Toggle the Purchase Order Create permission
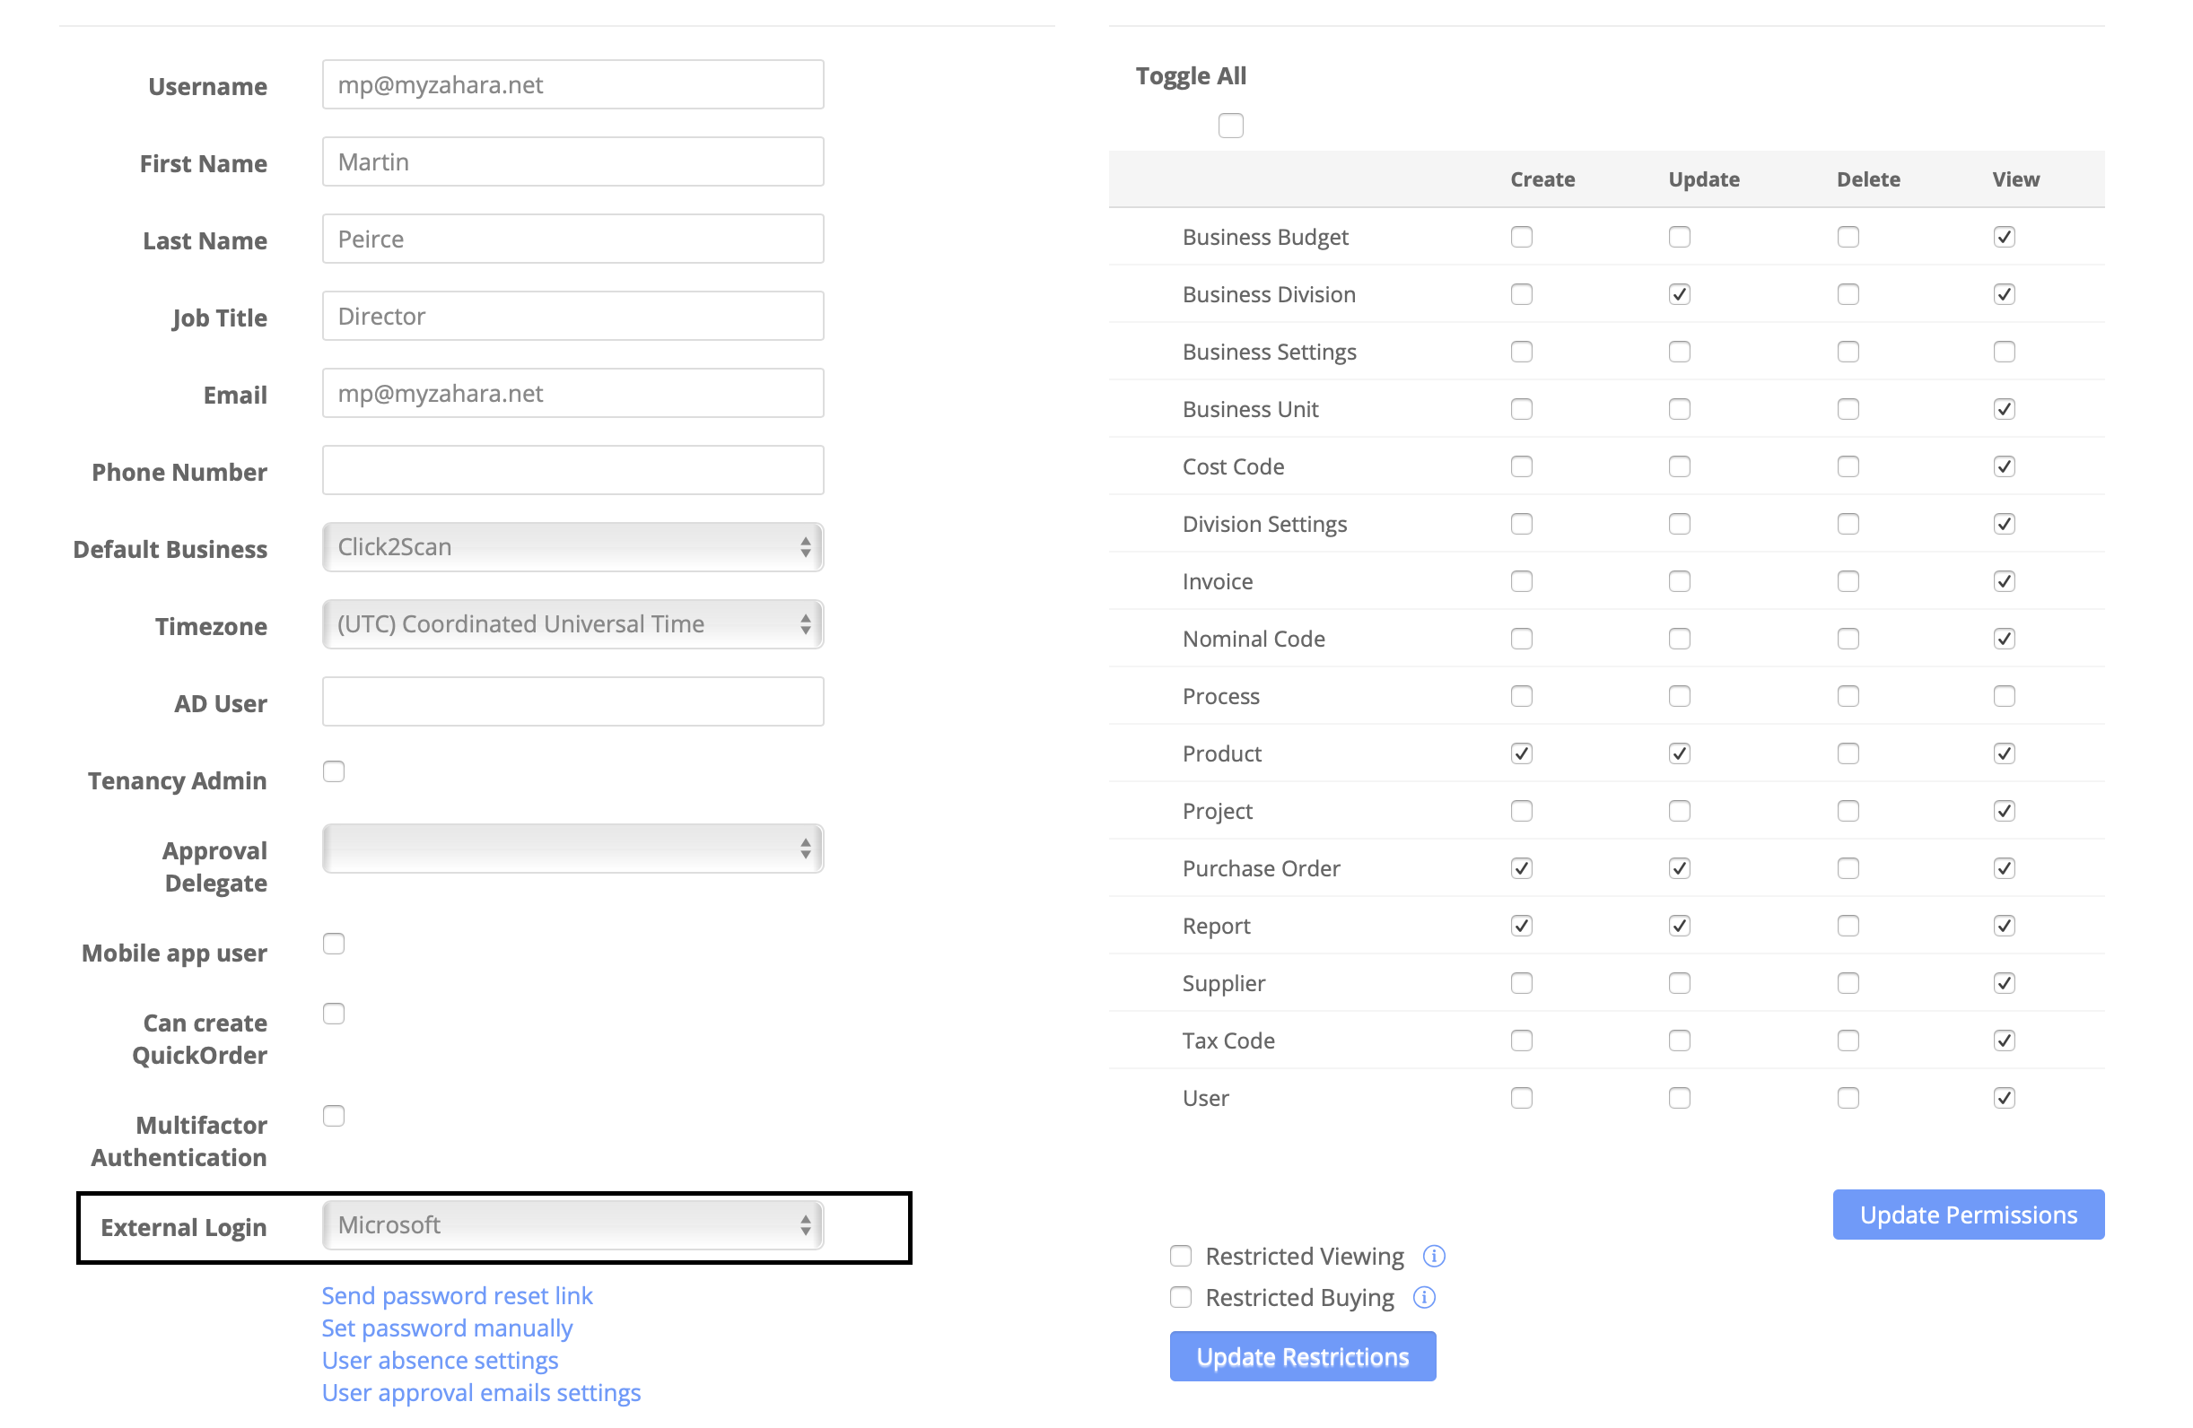2193x1428 pixels. (x=1522, y=867)
